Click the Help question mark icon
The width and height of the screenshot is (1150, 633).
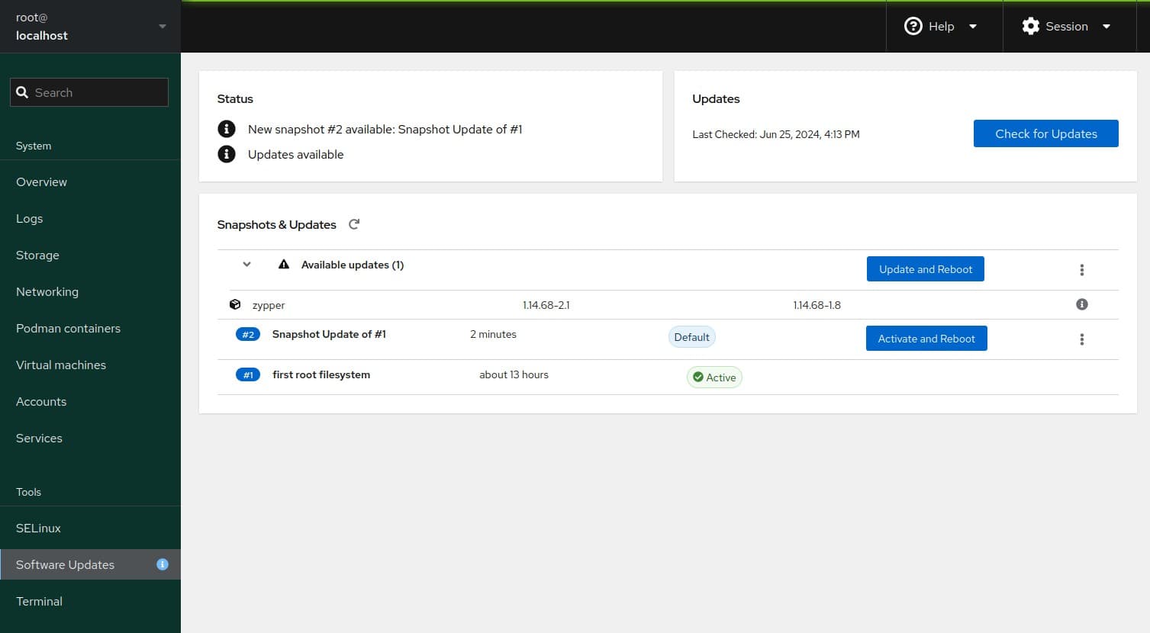click(x=913, y=25)
